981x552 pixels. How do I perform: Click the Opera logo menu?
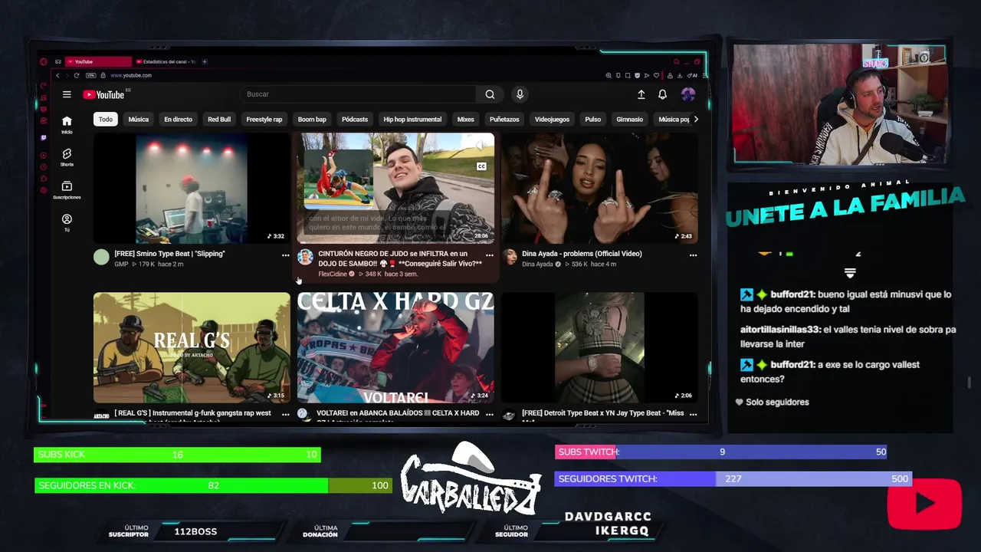pos(44,61)
